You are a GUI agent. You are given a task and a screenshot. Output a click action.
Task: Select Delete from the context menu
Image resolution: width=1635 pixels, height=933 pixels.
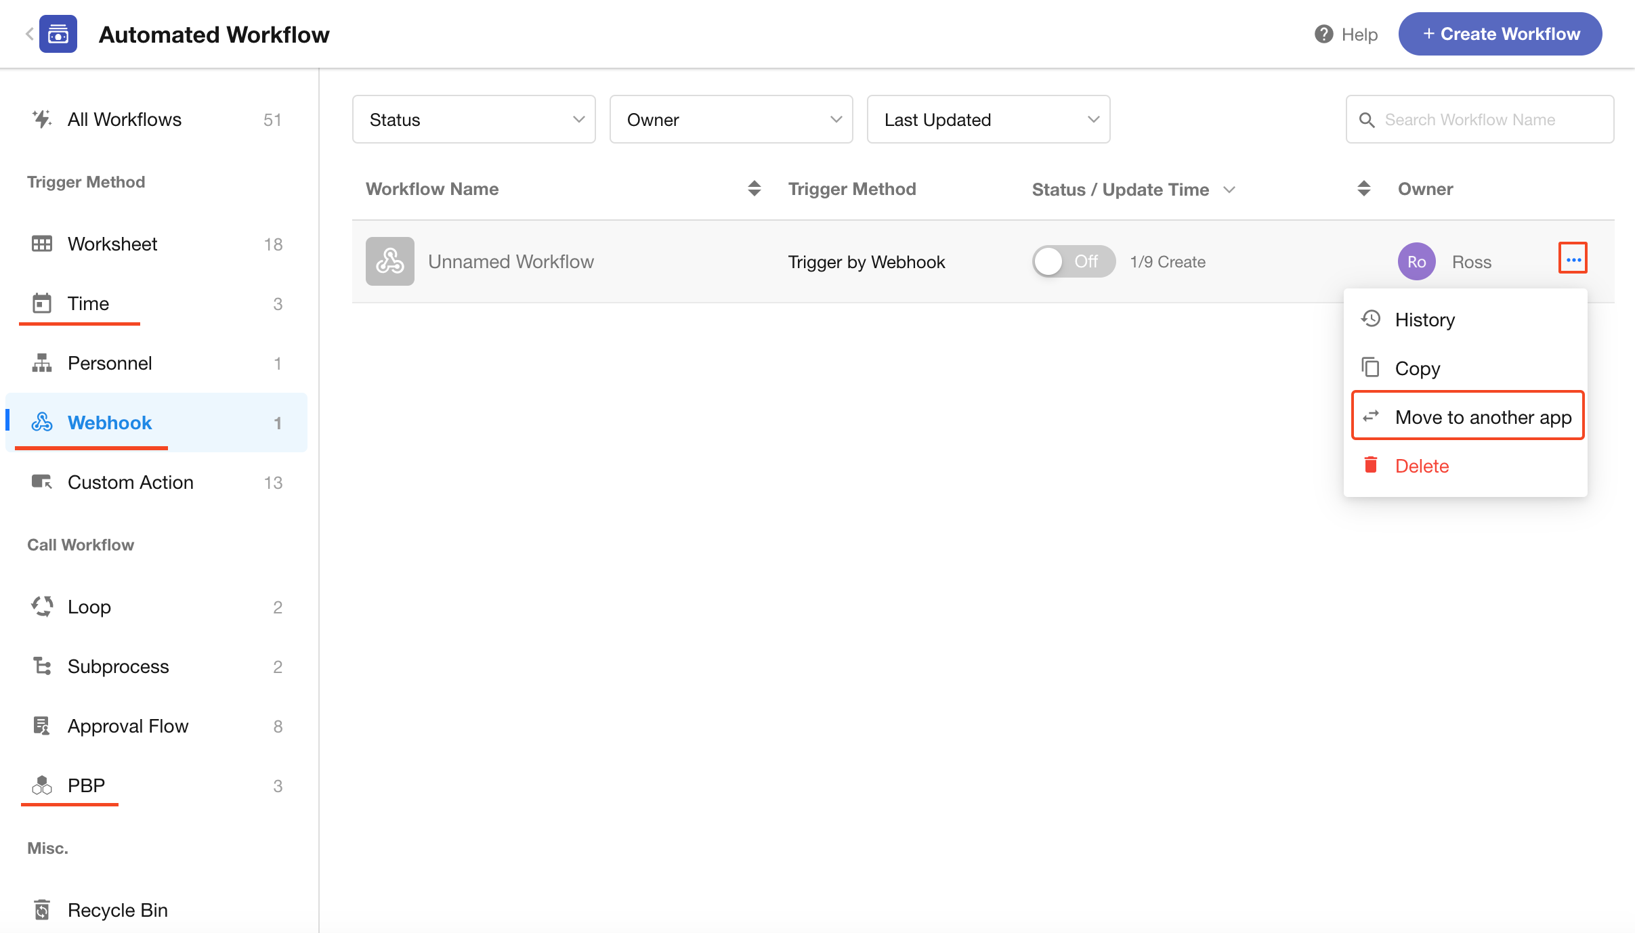pyautogui.click(x=1422, y=466)
